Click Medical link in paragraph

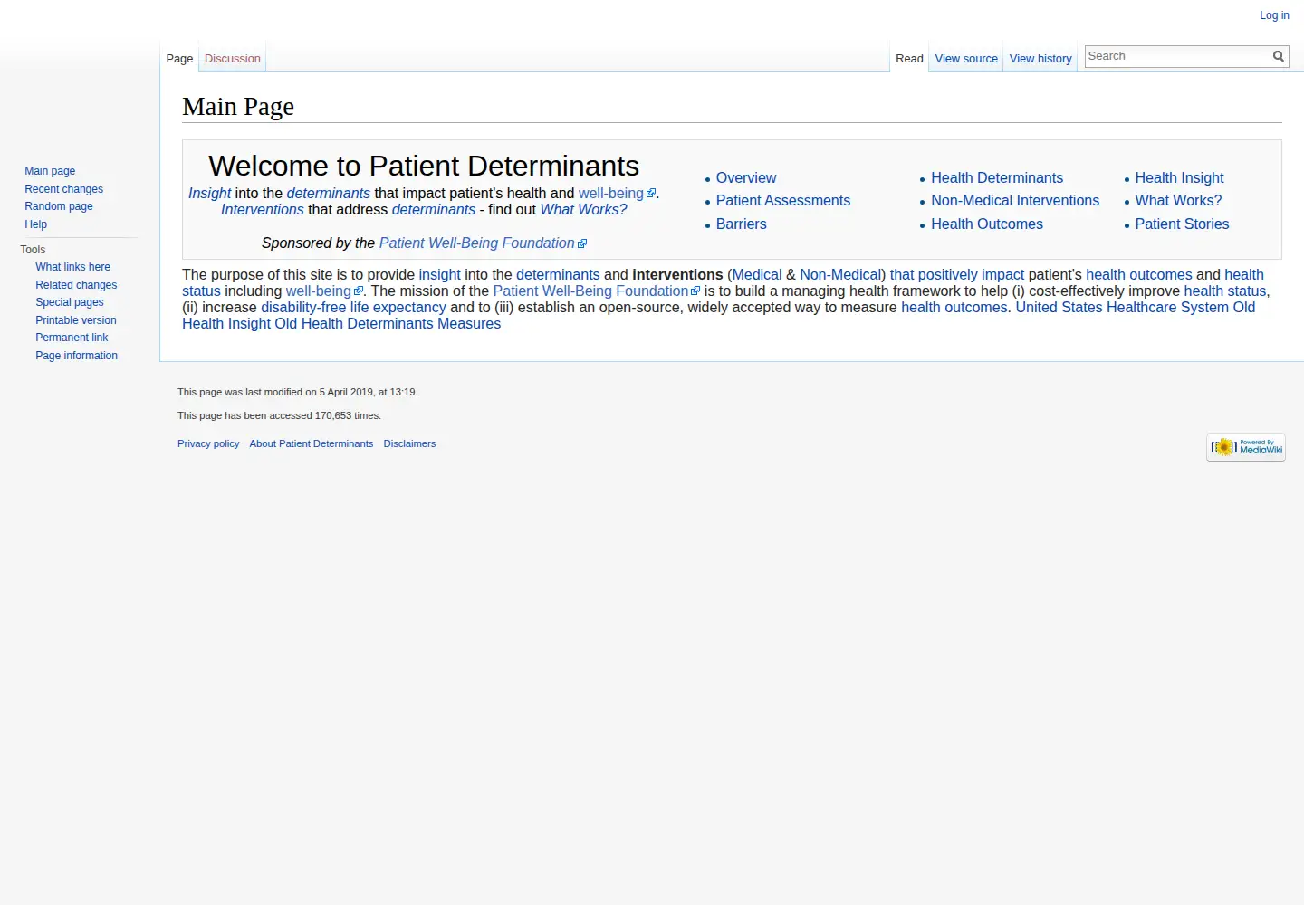(756, 275)
